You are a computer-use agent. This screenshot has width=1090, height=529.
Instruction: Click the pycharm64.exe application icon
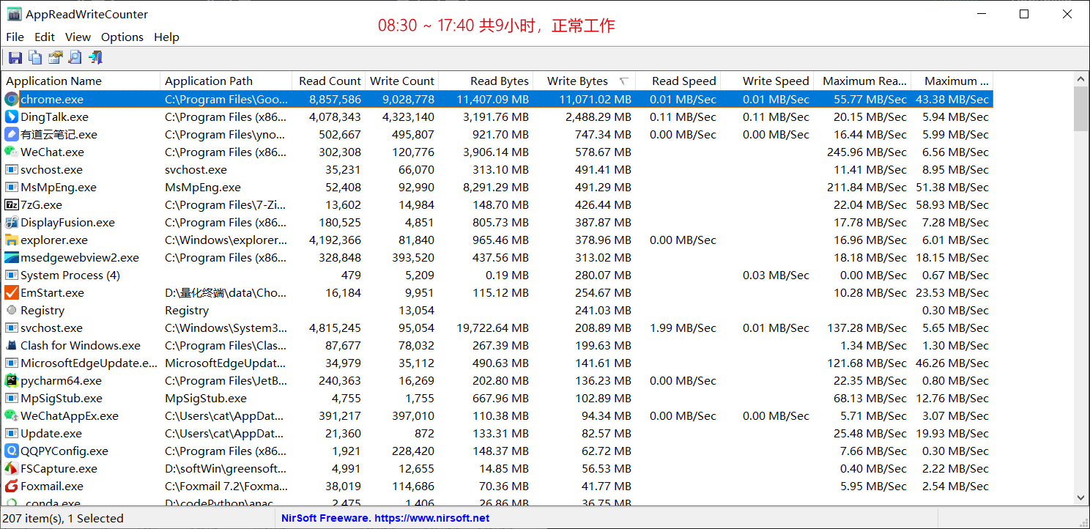pyautogui.click(x=12, y=380)
